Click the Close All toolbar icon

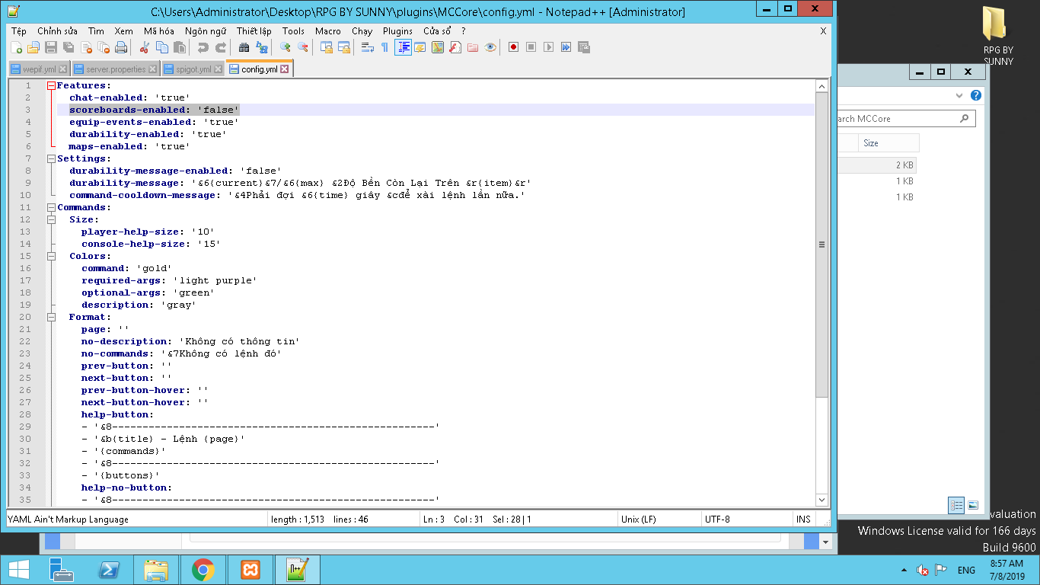104,47
